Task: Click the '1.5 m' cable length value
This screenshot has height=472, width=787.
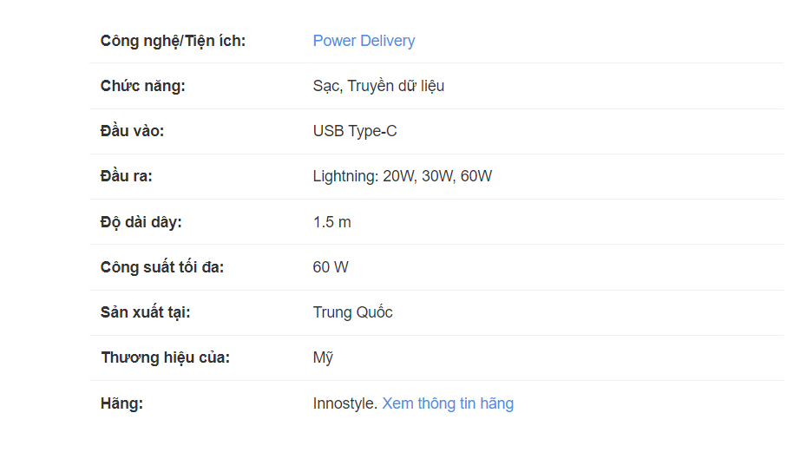Action: click(331, 222)
